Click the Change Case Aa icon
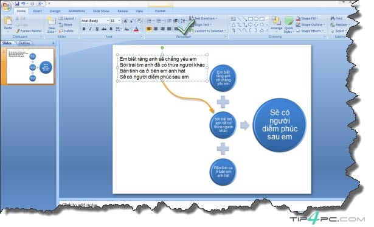This screenshot has width=374, height=227. (126, 29)
